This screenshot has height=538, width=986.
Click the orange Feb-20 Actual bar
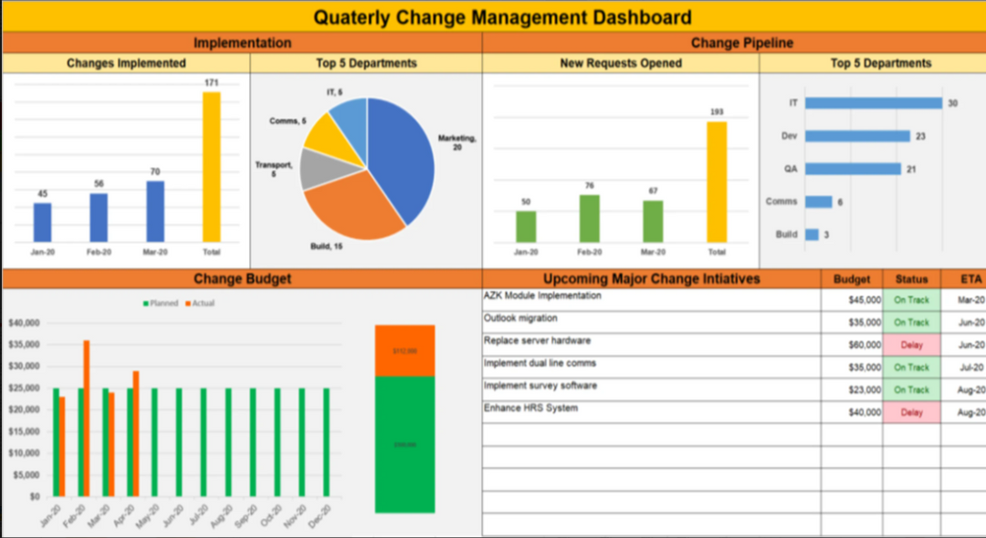[x=85, y=415]
